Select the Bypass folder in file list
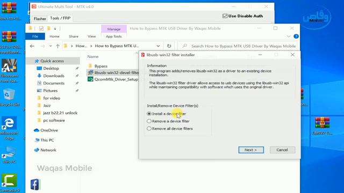Screen dimensions: 344x193 tap(101, 66)
